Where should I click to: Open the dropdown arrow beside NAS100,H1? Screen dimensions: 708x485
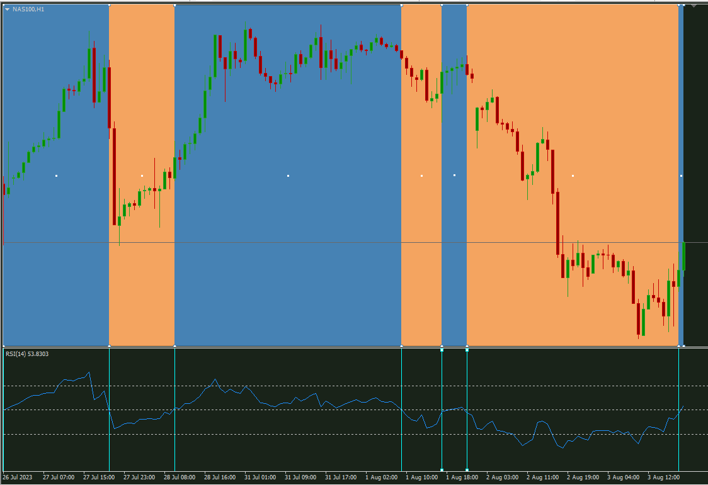point(7,9)
